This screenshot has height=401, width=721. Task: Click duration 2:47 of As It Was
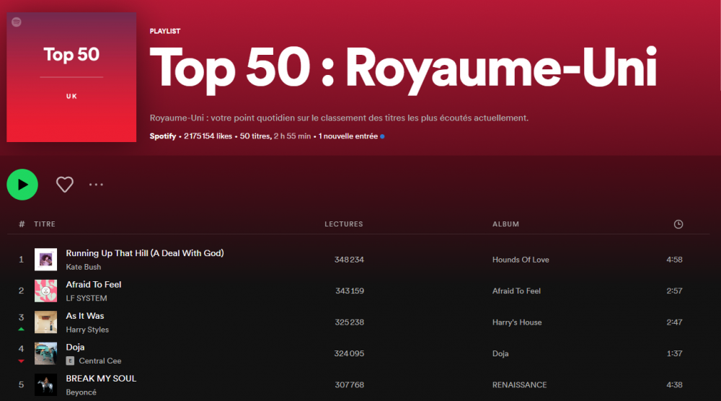click(674, 322)
